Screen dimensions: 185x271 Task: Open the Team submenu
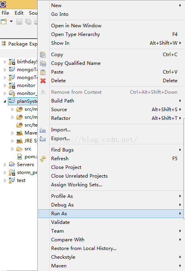111,231
